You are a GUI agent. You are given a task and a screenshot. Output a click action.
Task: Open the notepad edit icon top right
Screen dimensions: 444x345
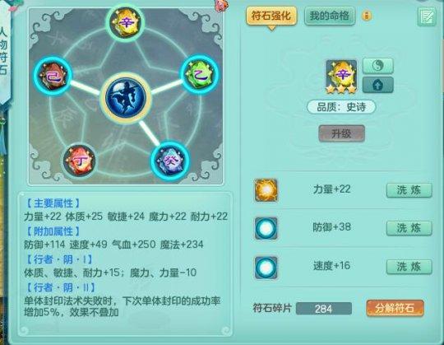427,16
